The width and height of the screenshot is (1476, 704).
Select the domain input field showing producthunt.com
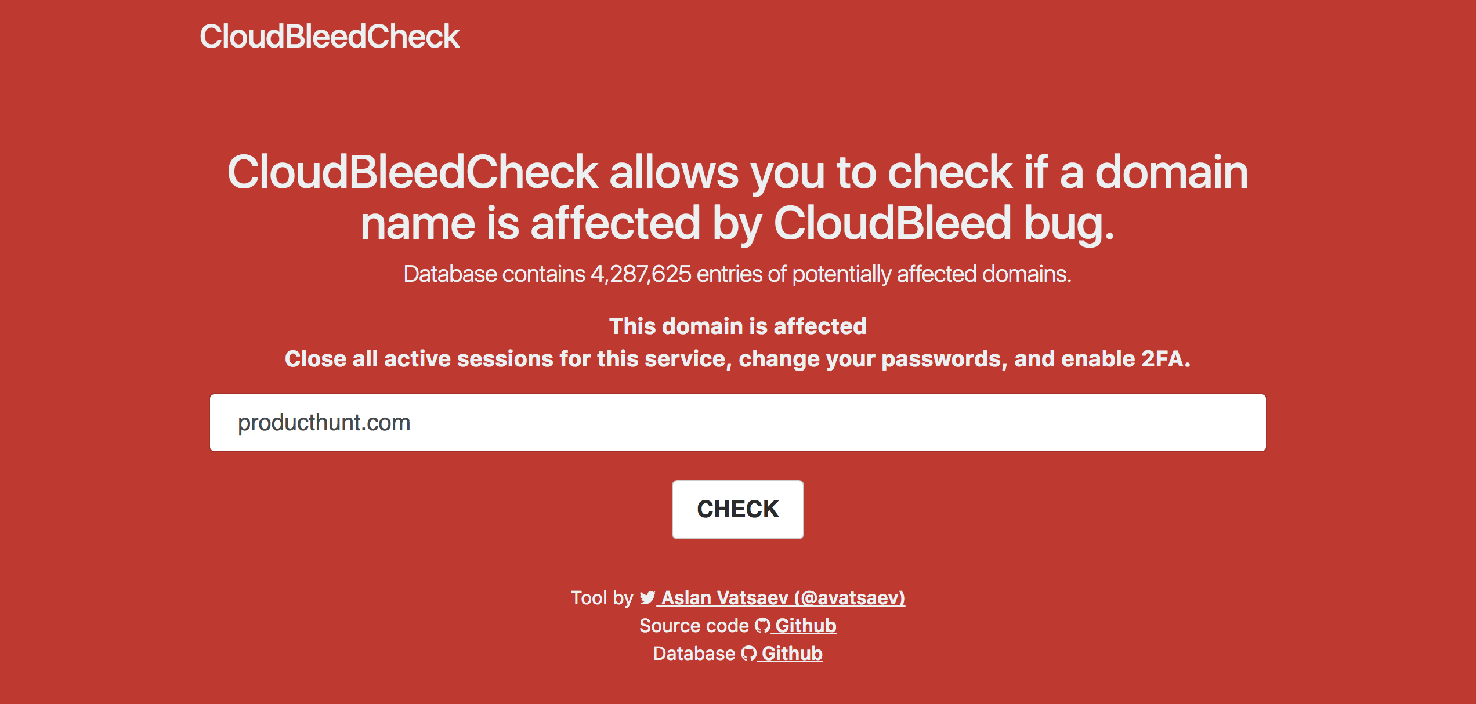(x=737, y=423)
